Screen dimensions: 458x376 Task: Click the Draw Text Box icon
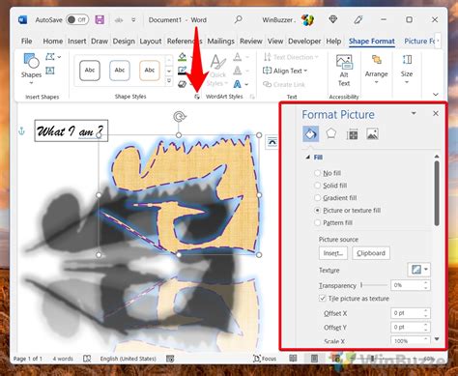[50, 71]
